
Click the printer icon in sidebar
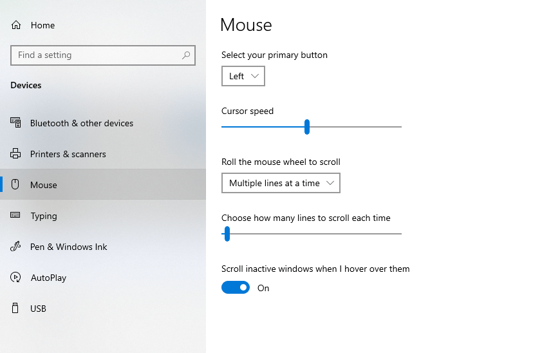(16, 154)
